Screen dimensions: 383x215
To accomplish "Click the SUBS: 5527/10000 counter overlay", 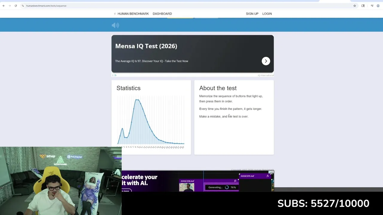I will click(x=323, y=203).
